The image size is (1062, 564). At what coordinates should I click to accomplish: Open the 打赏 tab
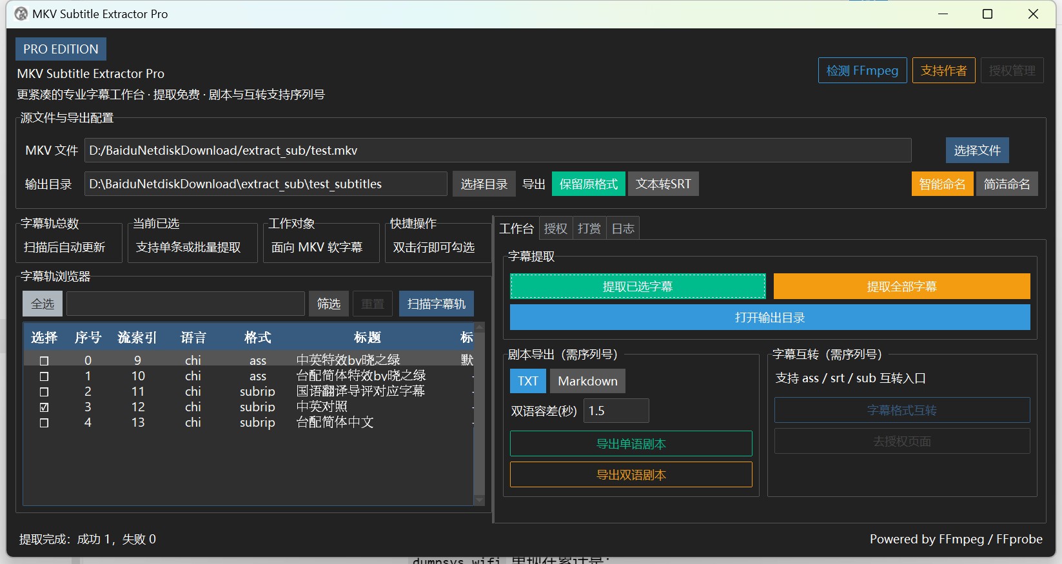tap(589, 228)
